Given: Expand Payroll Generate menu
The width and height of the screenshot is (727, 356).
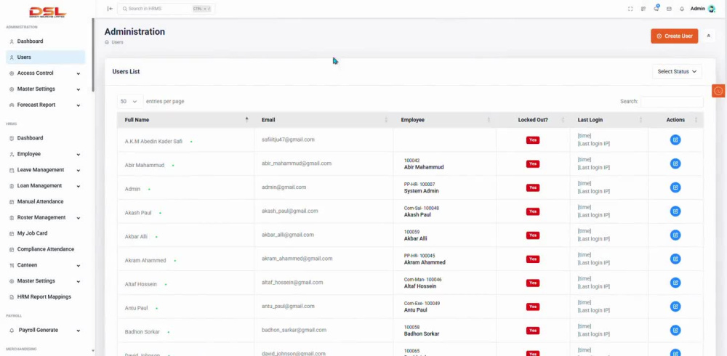Looking at the screenshot, I should click(45, 330).
